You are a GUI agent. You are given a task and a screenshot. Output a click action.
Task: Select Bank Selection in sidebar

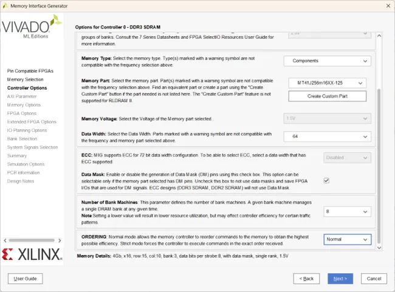click(x=22, y=139)
